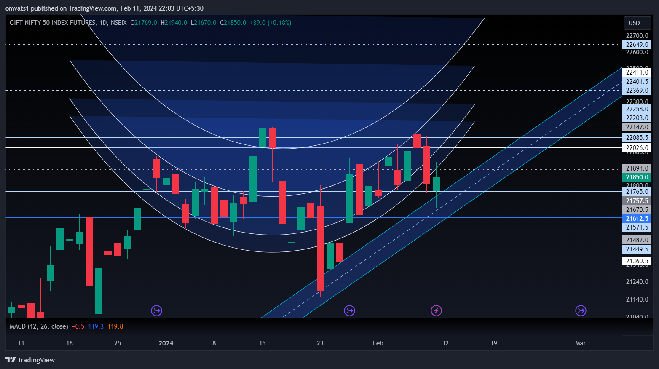The width and height of the screenshot is (659, 369).
Task: Click the 21612.5 blue price label
Action: point(637,218)
